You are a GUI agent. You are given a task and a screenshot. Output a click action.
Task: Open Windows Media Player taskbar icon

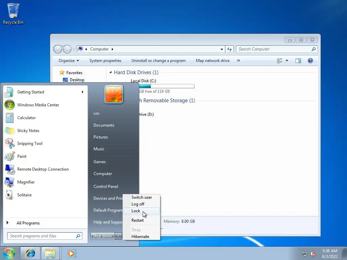click(71, 253)
